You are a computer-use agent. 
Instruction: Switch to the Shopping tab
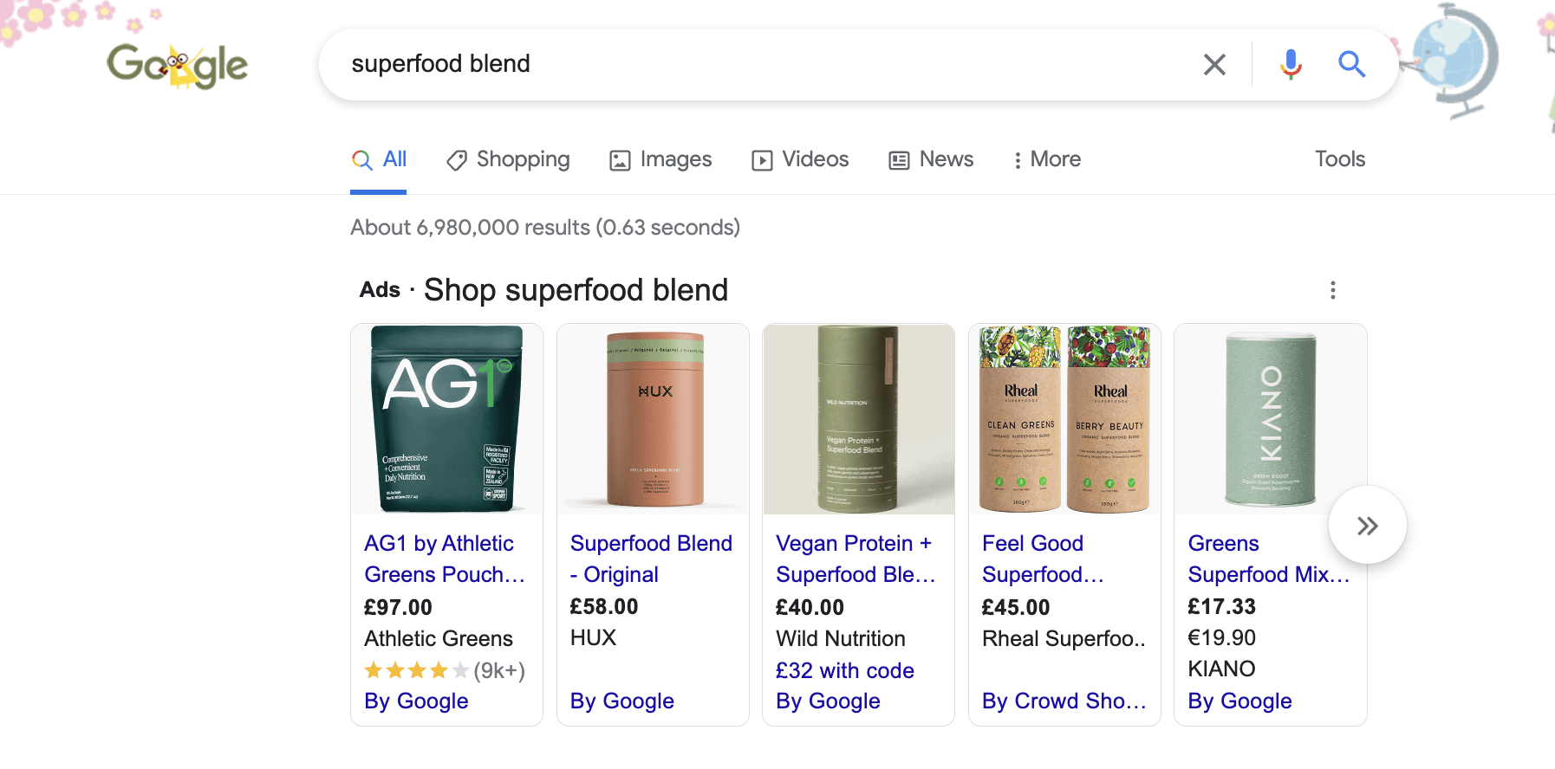pos(508,159)
